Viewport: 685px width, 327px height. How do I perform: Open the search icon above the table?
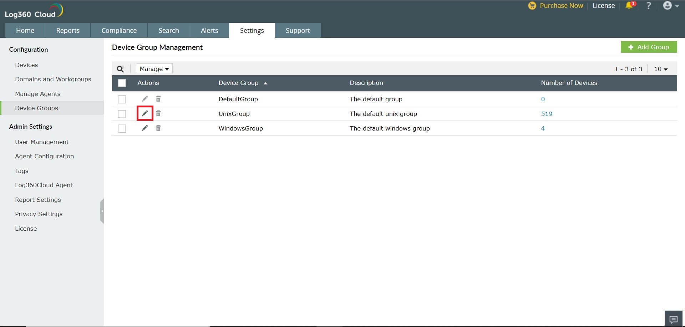[120, 68]
